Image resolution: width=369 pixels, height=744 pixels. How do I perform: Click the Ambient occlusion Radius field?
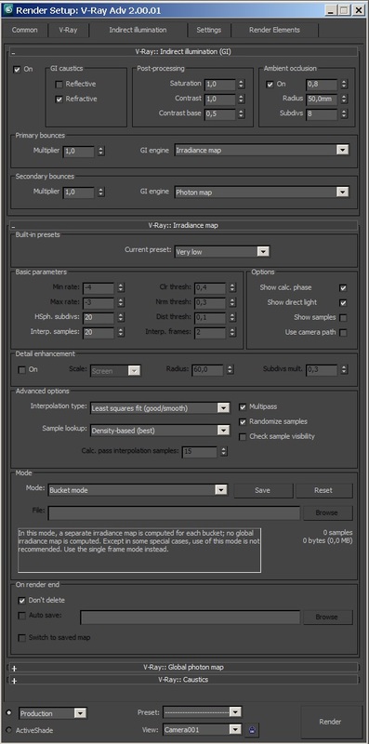322,100
